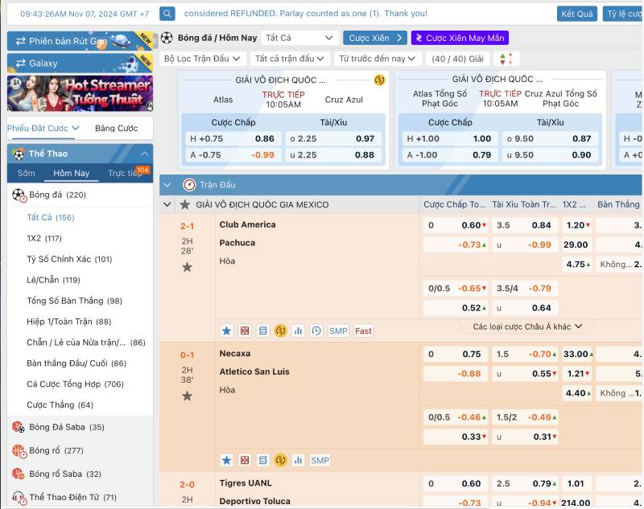Click the coin icon on Atlas vs Cruz Azul card

pyautogui.click(x=379, y=80)
